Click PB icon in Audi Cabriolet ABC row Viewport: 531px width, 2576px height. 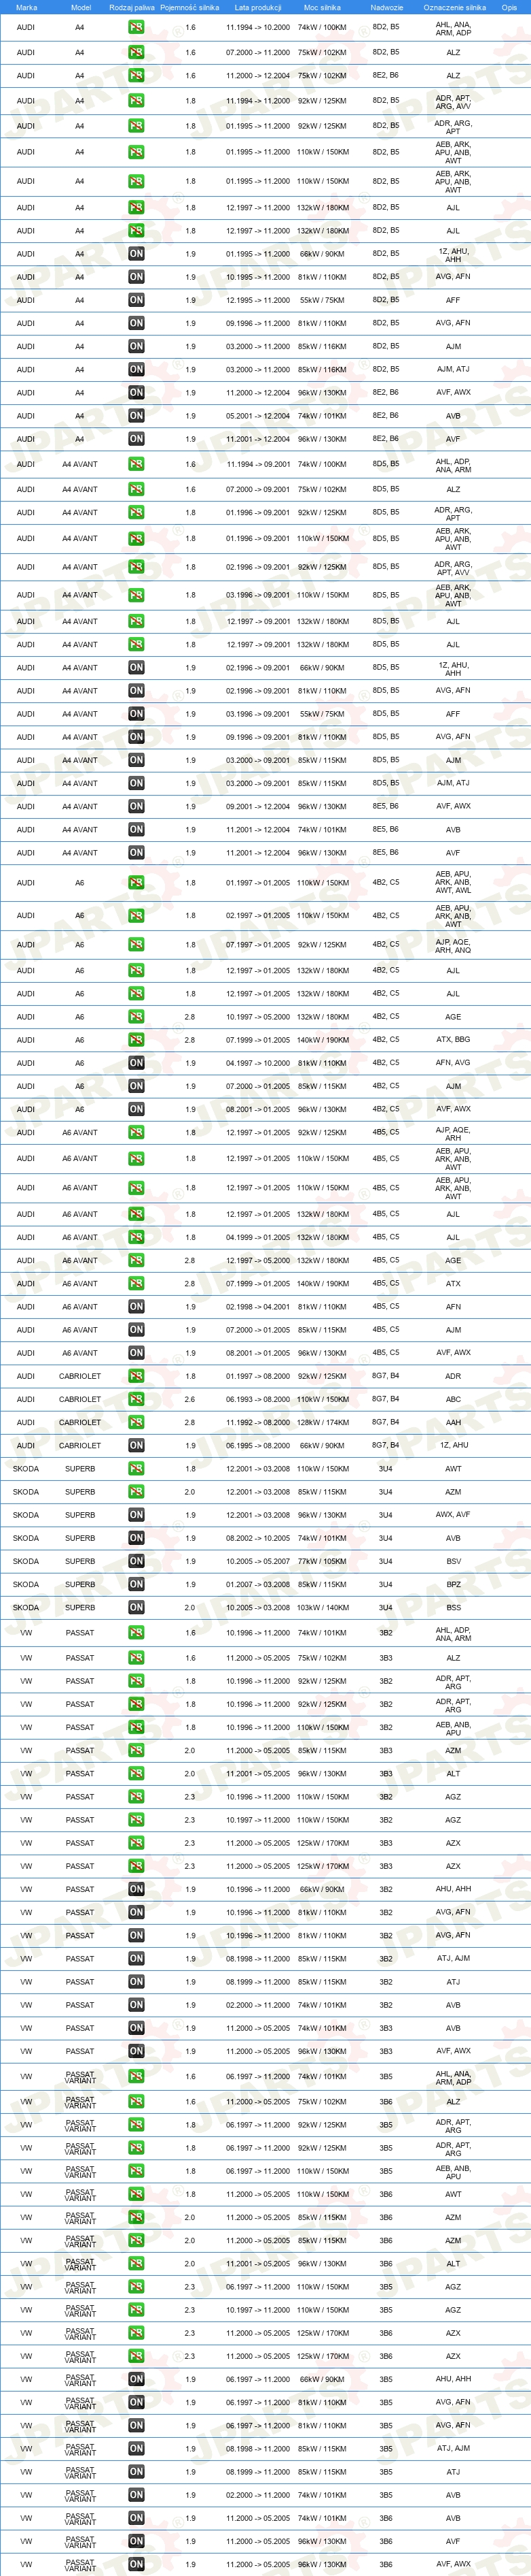click(136, 1399)
